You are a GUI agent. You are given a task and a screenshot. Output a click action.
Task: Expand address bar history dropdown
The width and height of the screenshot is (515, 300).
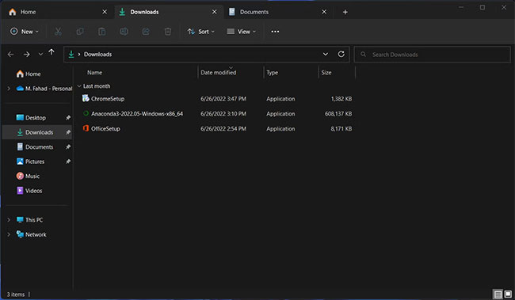pos(325,54)
